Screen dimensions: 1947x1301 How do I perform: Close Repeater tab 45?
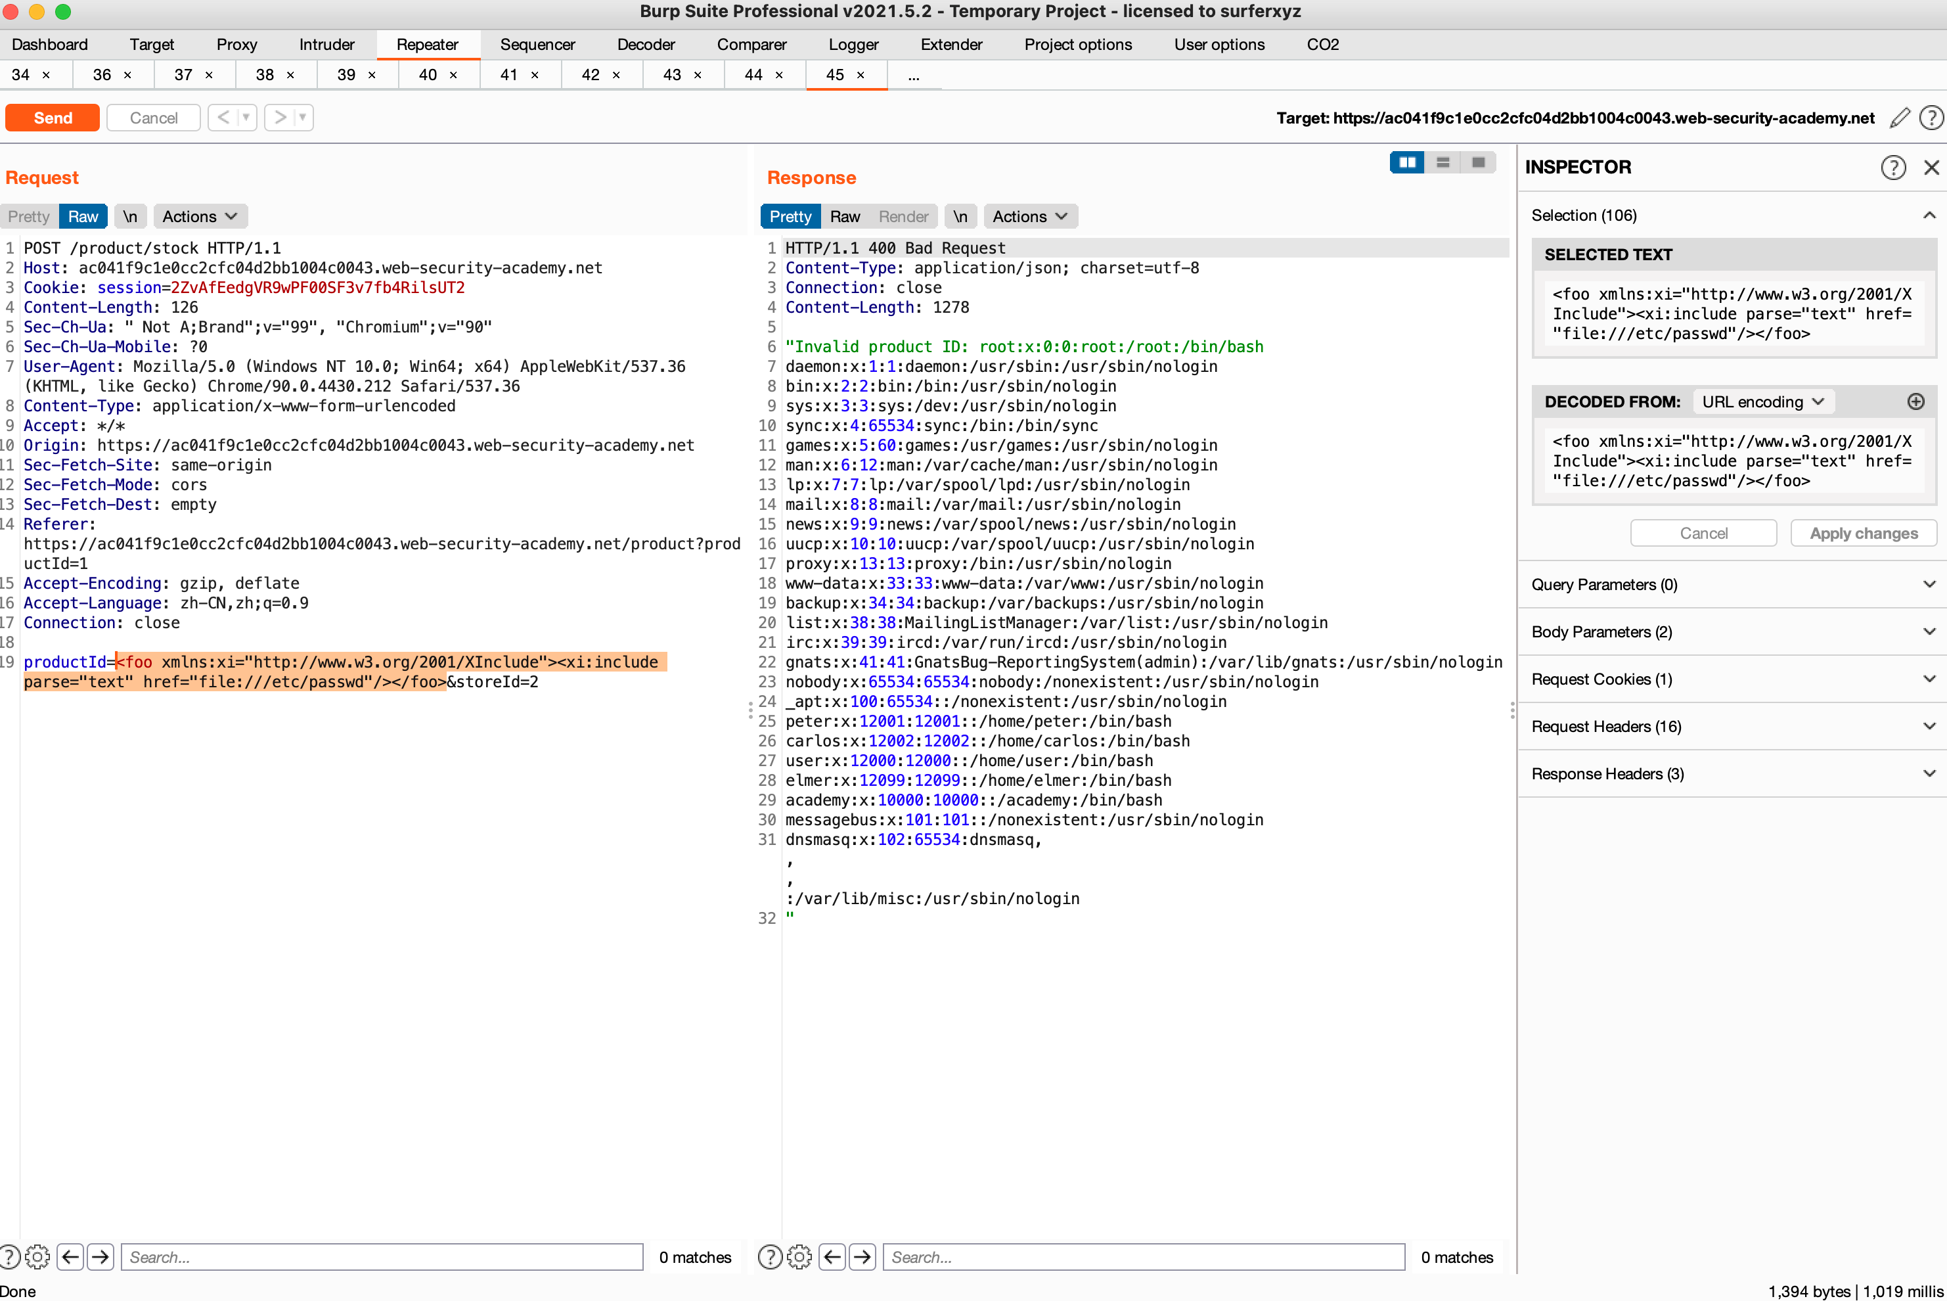[861, 76]
